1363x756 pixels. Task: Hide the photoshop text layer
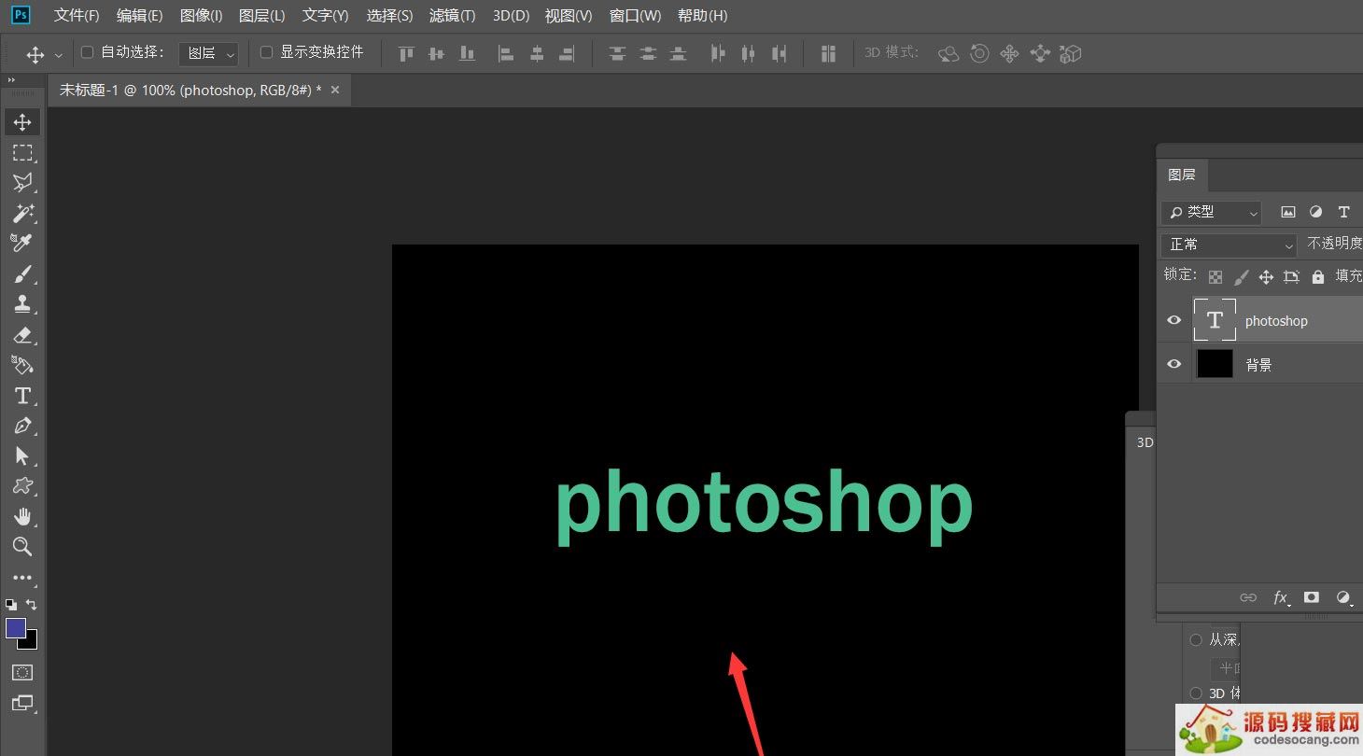pyautogui.click(x=1174, y=320)
